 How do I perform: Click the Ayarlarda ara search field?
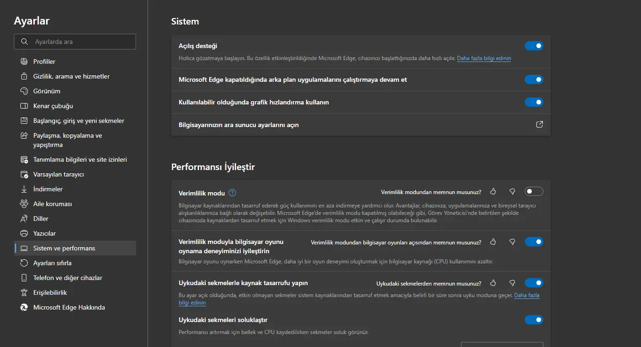click(75, 42)
